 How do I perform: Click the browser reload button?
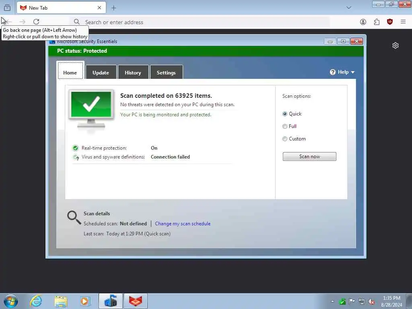(36, 22)
